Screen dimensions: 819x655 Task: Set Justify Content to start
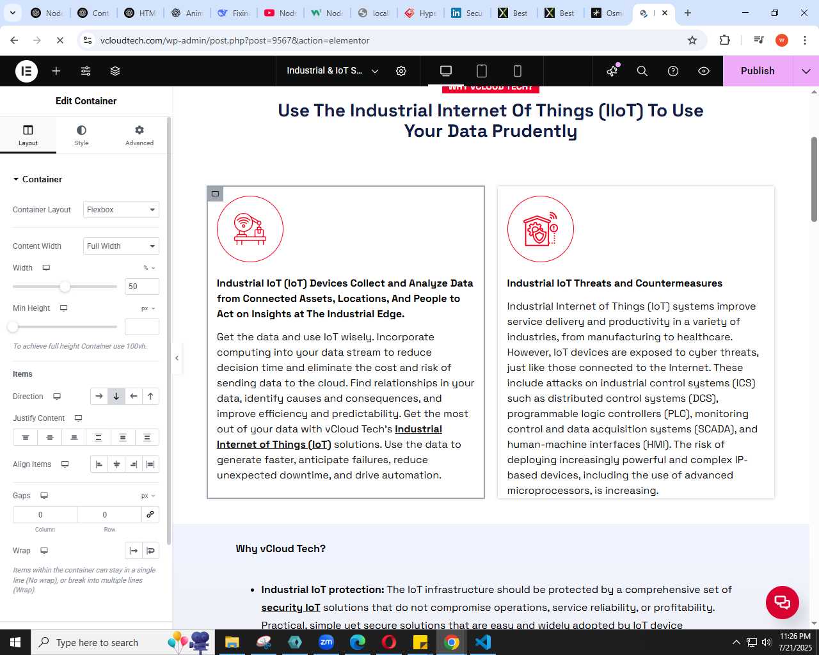(x=26, y=438)
